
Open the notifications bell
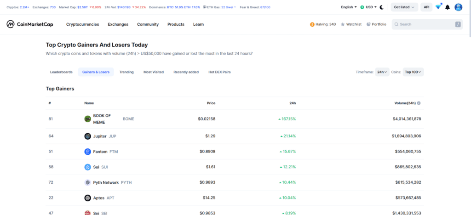click(448, 7)
